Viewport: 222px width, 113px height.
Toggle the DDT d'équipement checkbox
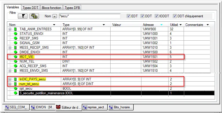(x=175, y=16)
